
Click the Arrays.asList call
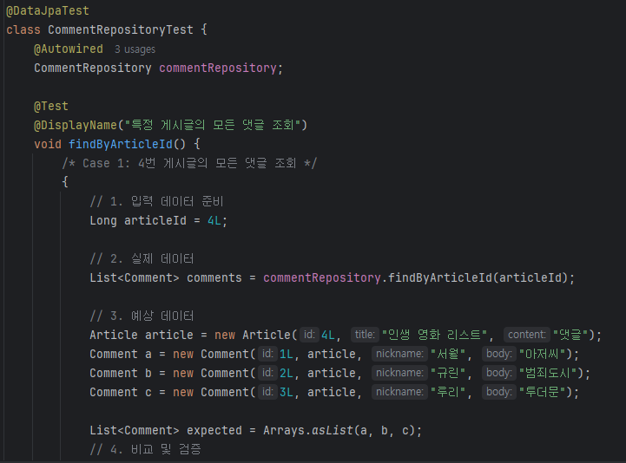(342, 430)
